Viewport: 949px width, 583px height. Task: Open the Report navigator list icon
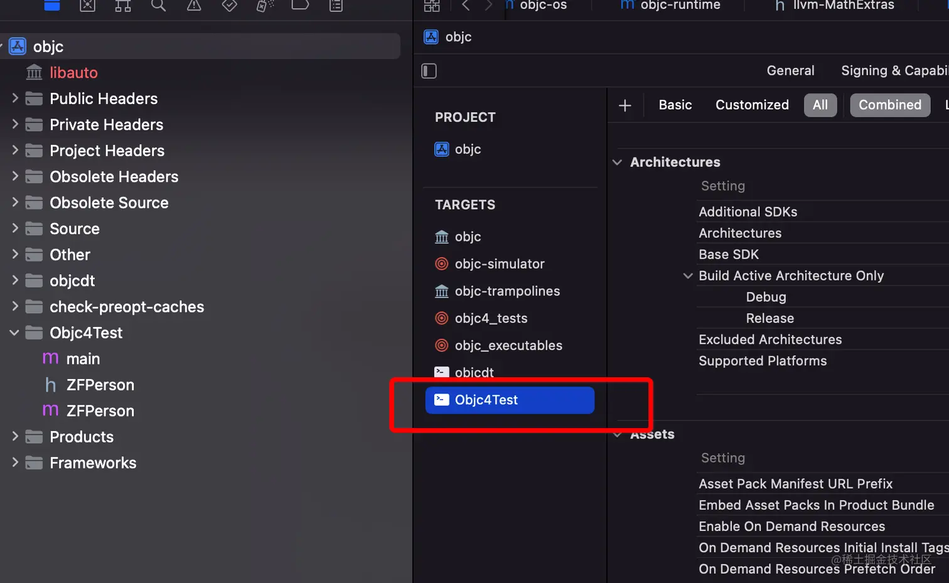pyautogui.click(x=336, y=6)
